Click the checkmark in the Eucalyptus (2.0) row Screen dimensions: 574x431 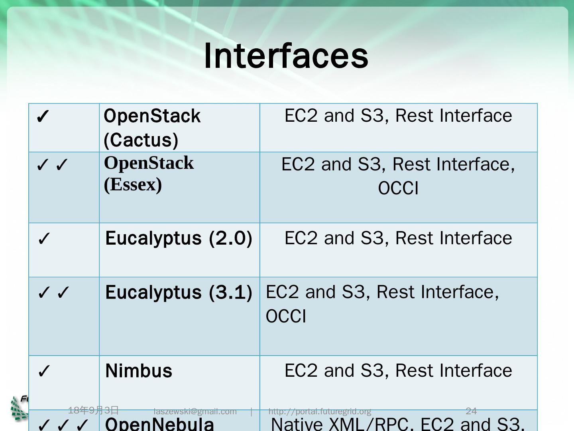point(44,239)
